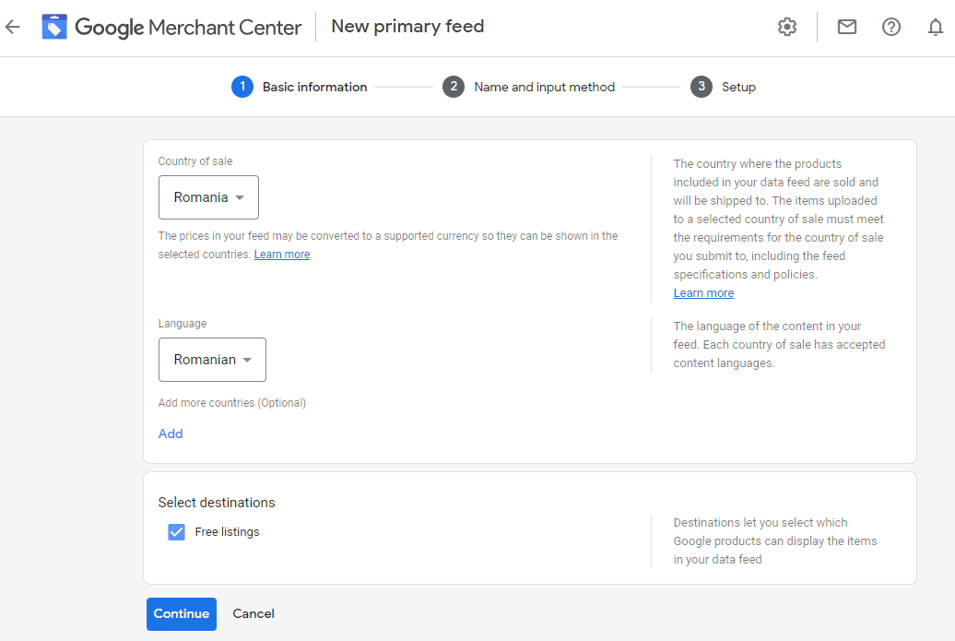
Task: Click step 3 Setup circle
Action: tap(702, 86)
